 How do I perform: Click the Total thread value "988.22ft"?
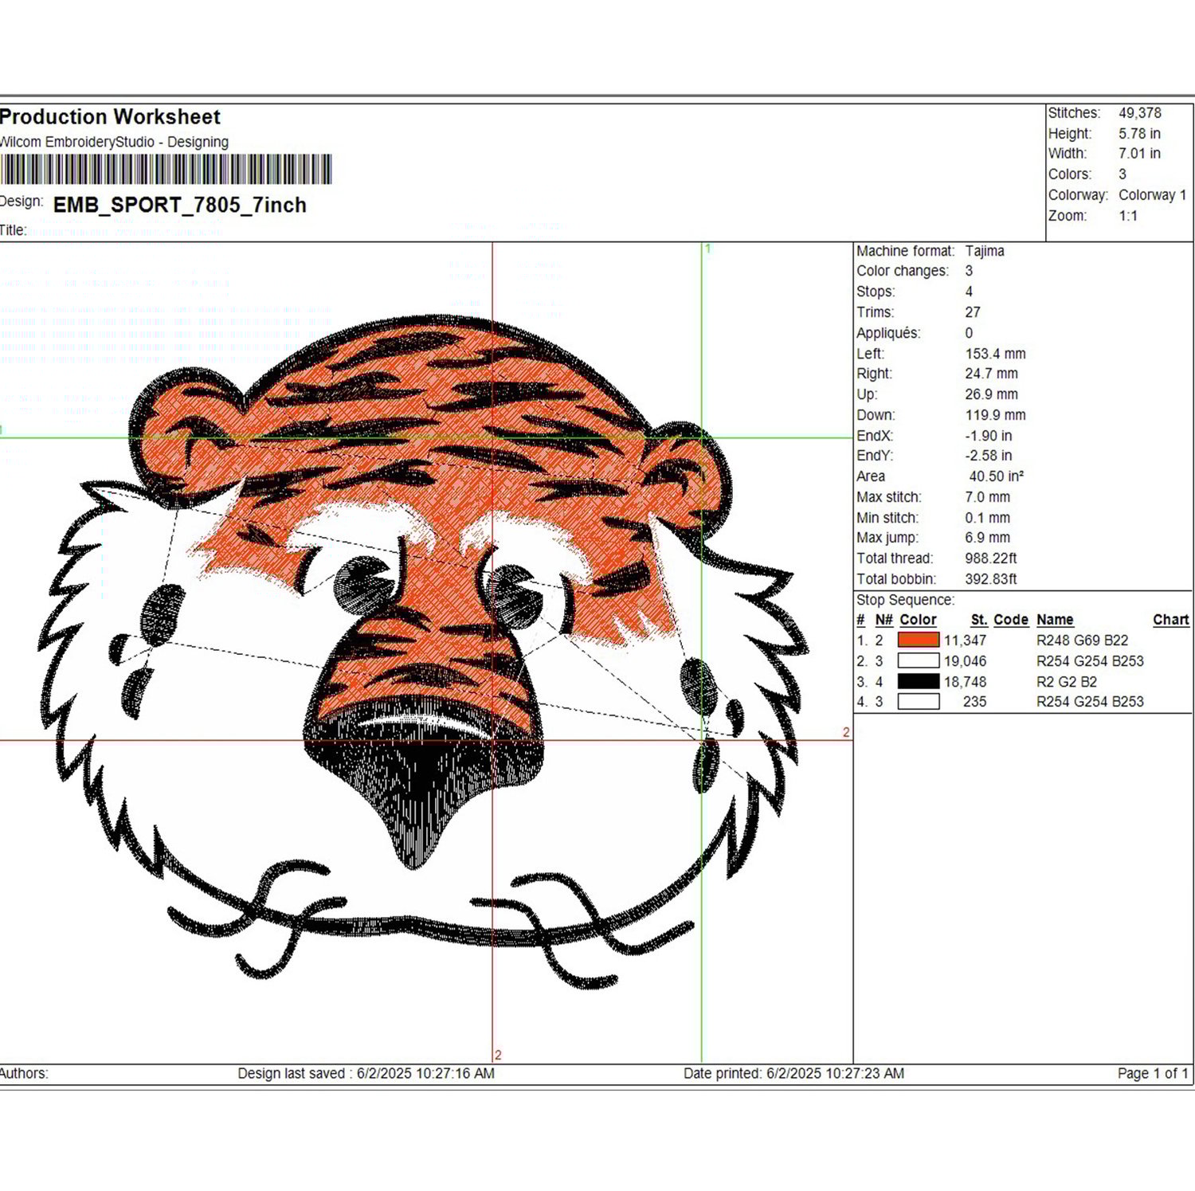[x=990, y=558]
